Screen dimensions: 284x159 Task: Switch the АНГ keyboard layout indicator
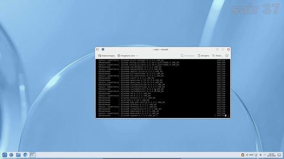[252, 155]
